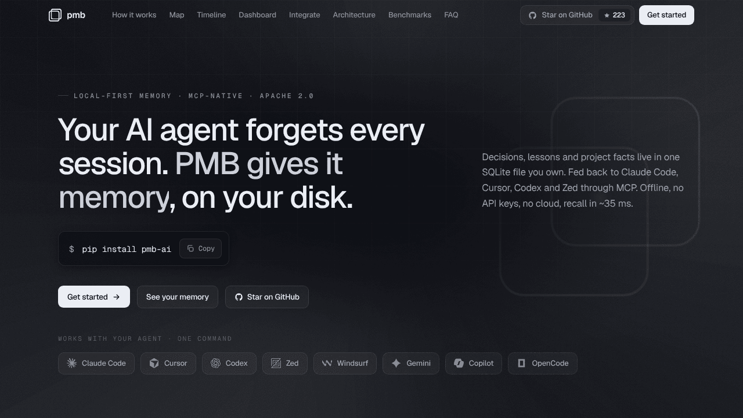743x418 pixels.
Task: Click the hero Star on GitHub label
Action: click(x=273, y=297)
